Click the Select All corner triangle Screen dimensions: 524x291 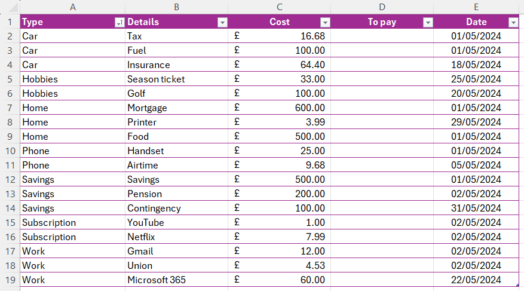[x=12, y=7]
